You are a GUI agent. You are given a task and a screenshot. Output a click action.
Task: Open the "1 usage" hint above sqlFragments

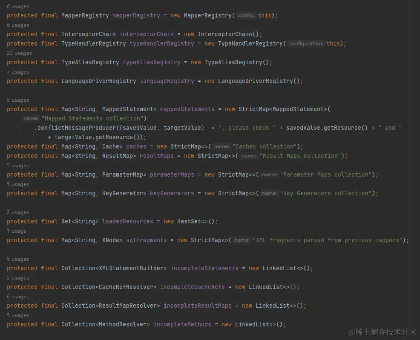coord(17,231)
